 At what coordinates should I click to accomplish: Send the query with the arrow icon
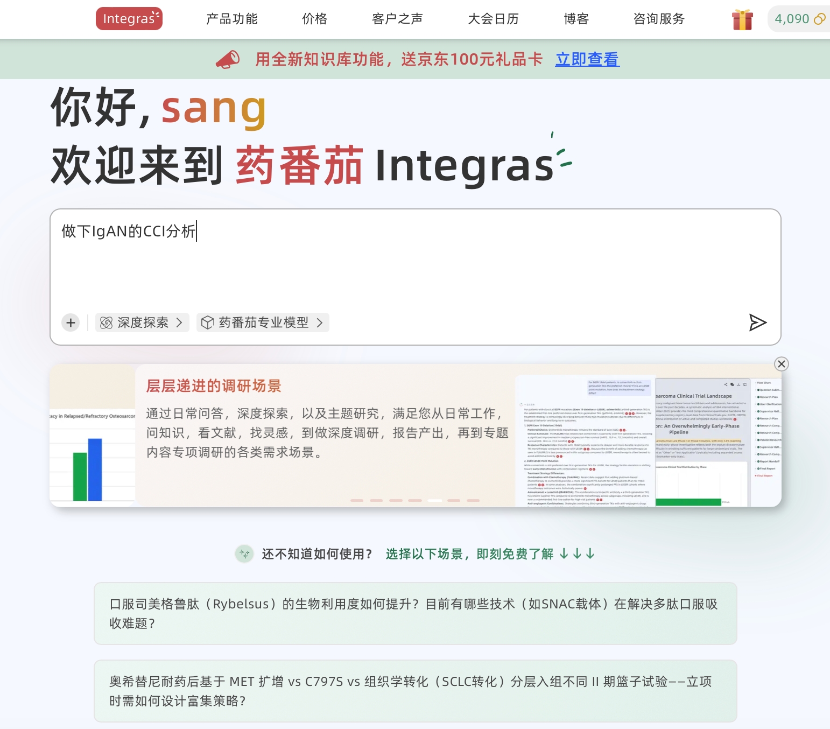point(757,323)
